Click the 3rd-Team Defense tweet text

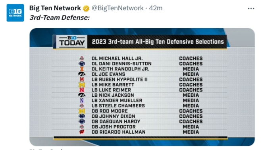pos(60,18)
